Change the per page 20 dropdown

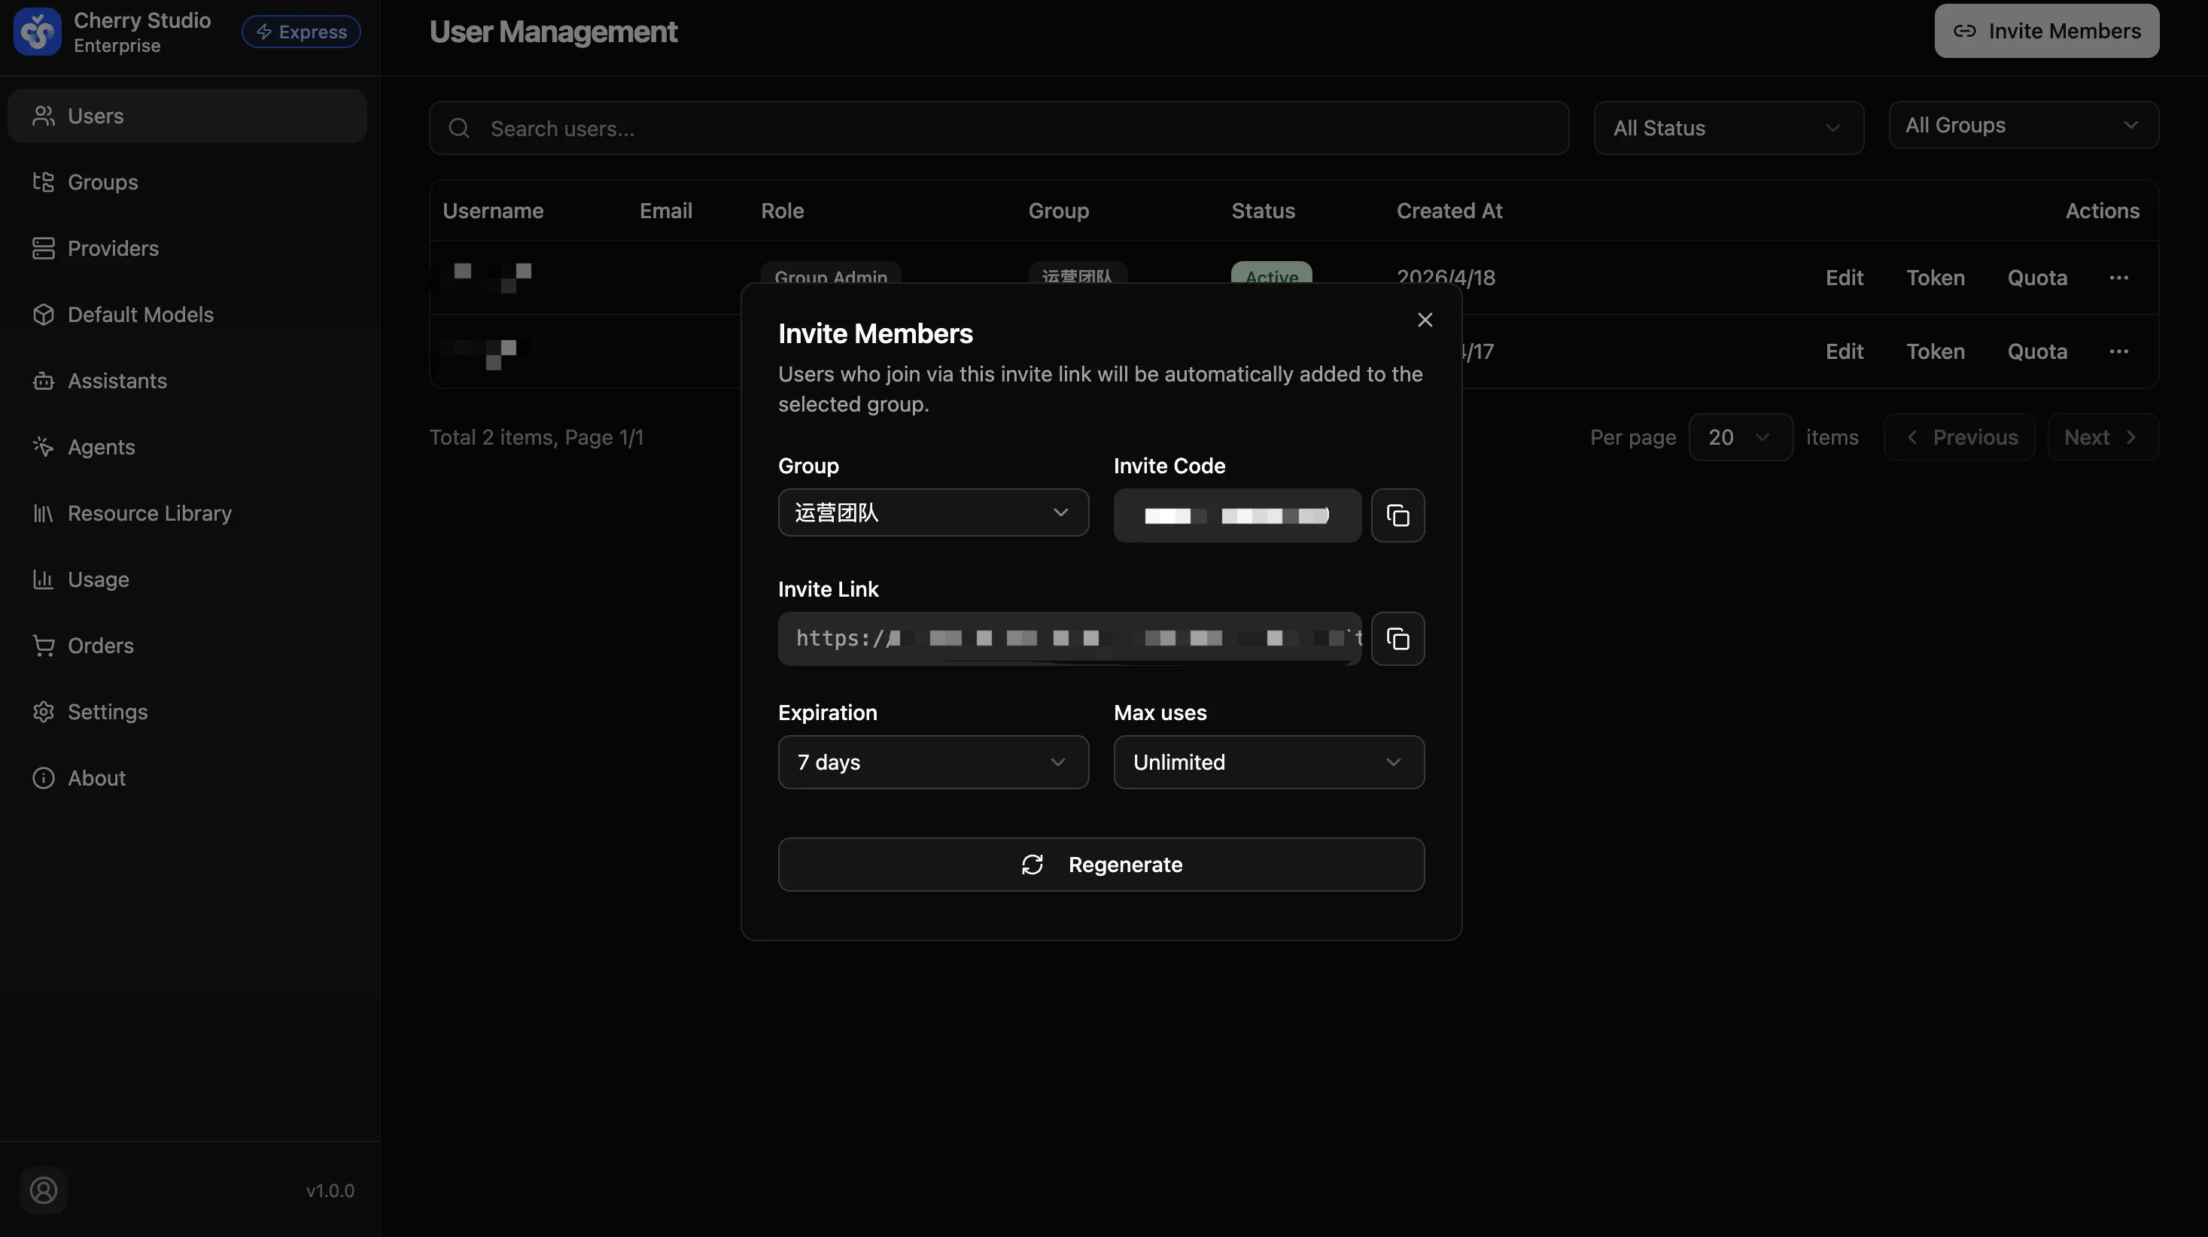tap(1740, 437)
